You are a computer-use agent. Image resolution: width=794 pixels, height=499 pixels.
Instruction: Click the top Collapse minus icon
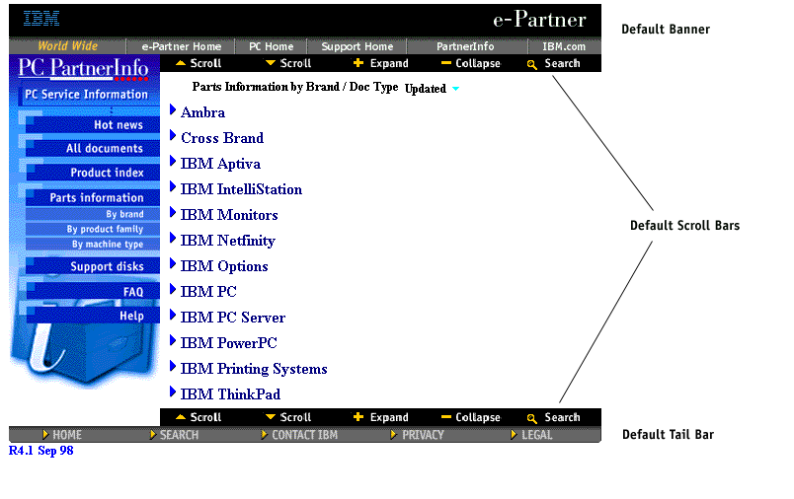pyautogui.click(x=446, y=63)
